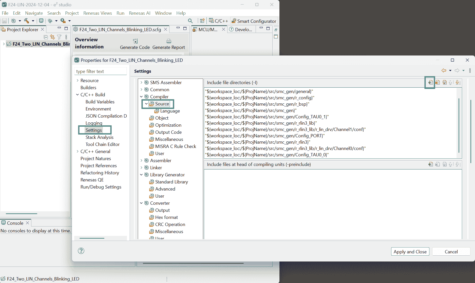Click the search magnifier in main toolbar
The height and width of the screenshot is (283, 475).
(190, 21)
